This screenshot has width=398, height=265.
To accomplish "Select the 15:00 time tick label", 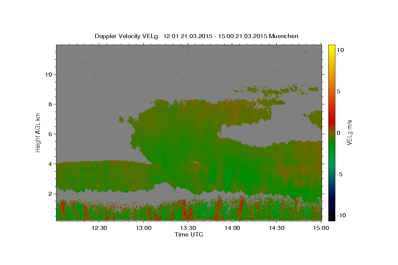I will pos(321,228).
